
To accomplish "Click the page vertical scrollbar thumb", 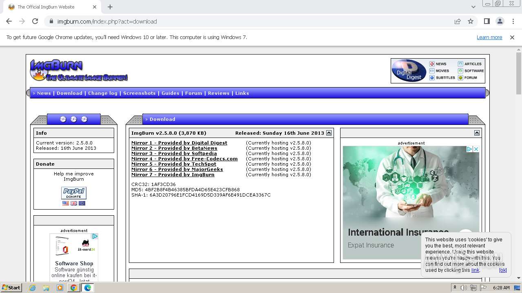I will point(519,73).
